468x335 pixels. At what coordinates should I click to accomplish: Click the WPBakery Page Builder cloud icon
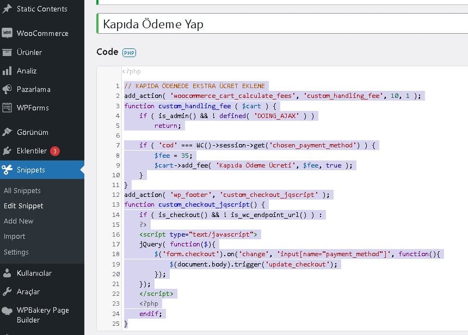pos(7,311)
